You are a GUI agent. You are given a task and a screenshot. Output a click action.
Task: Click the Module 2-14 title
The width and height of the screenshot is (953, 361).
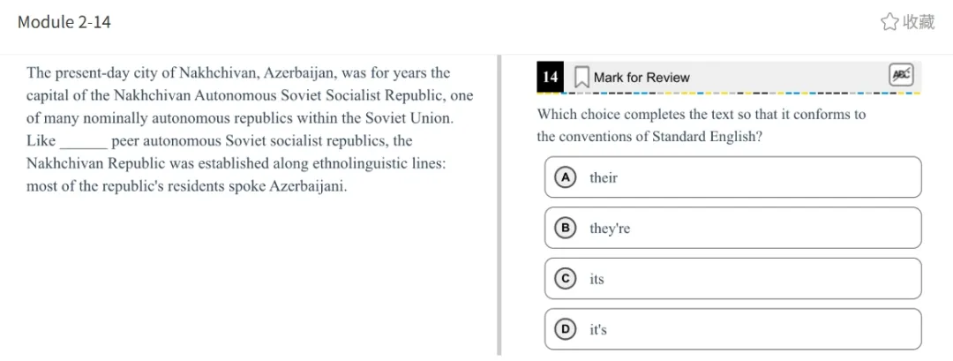coord(64,22)
